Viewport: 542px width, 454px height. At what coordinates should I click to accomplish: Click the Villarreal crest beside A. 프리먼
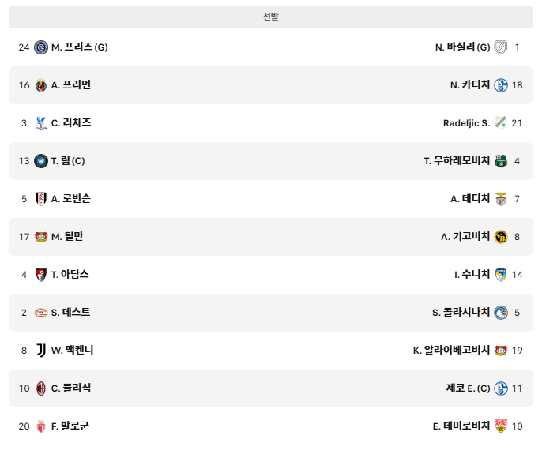[41, 85]
